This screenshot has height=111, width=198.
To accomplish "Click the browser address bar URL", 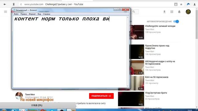I will click(34, 4).
